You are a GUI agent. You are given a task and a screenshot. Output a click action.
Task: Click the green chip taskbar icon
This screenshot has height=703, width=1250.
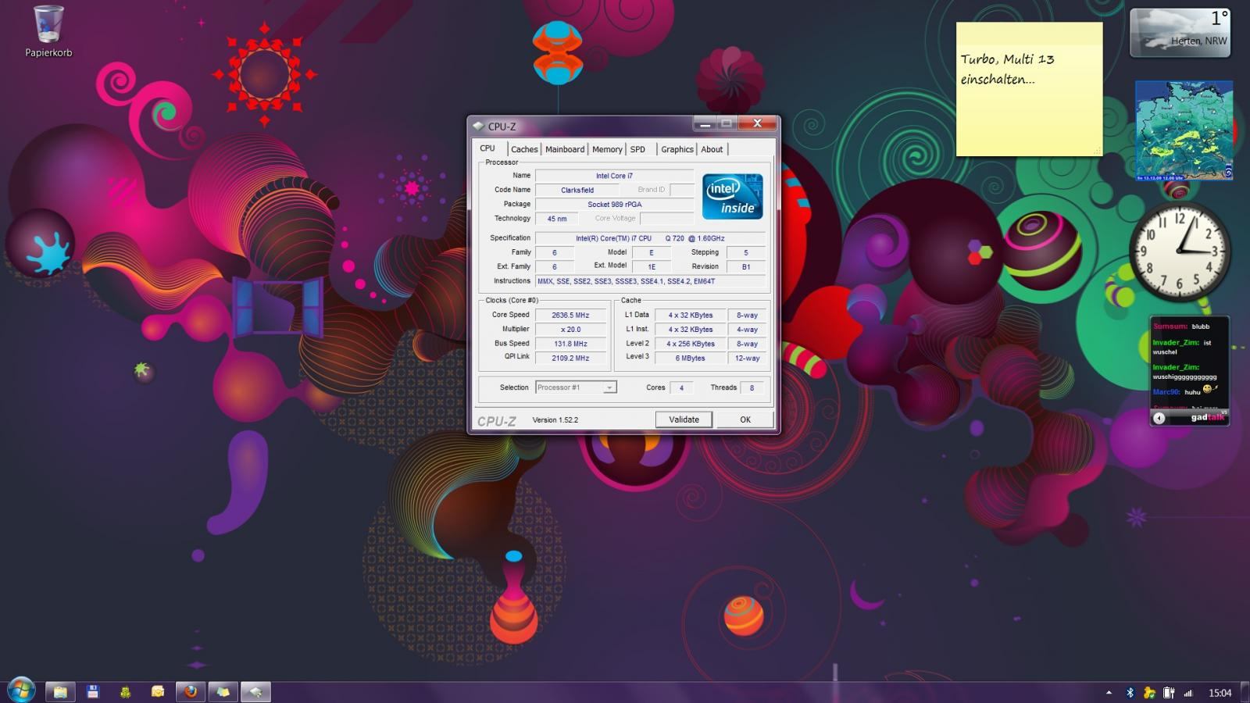pyautogui.click(x=125, y=691)
